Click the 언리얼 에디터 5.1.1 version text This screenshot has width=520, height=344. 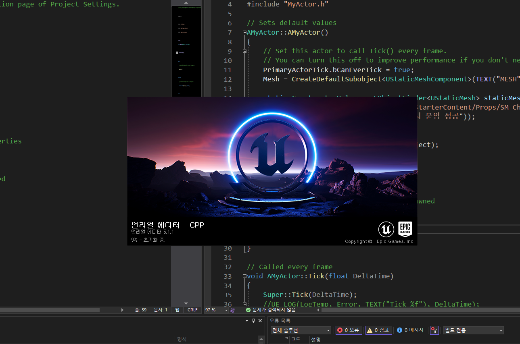[x=152, y=232]
